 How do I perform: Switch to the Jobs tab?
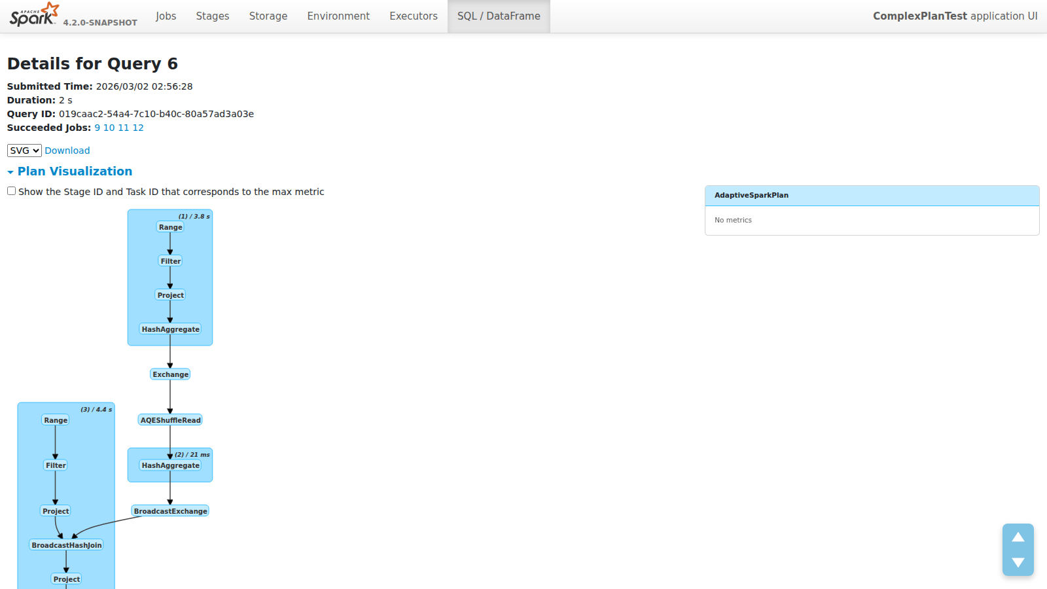166,16
